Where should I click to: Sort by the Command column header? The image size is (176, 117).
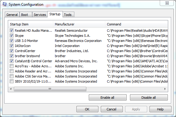click(x=137, y=24)
